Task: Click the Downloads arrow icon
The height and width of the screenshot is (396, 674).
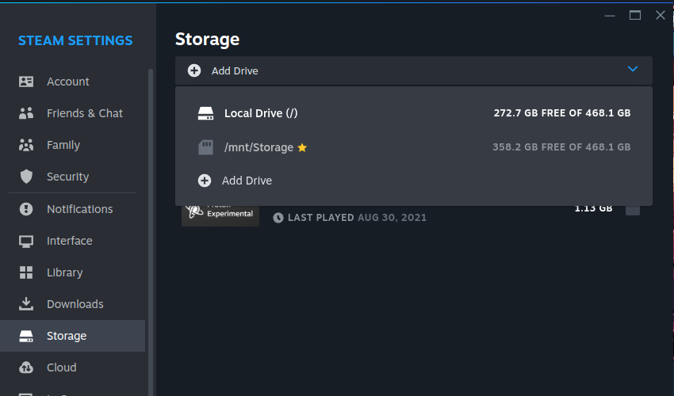Action: (26, 304)
